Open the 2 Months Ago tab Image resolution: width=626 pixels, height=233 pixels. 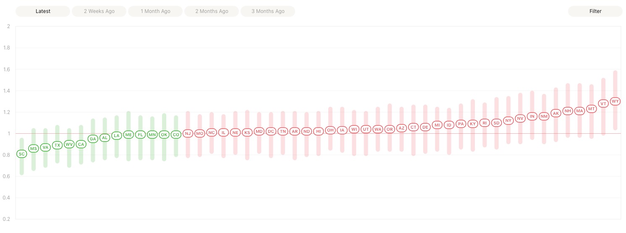point(212,11)
